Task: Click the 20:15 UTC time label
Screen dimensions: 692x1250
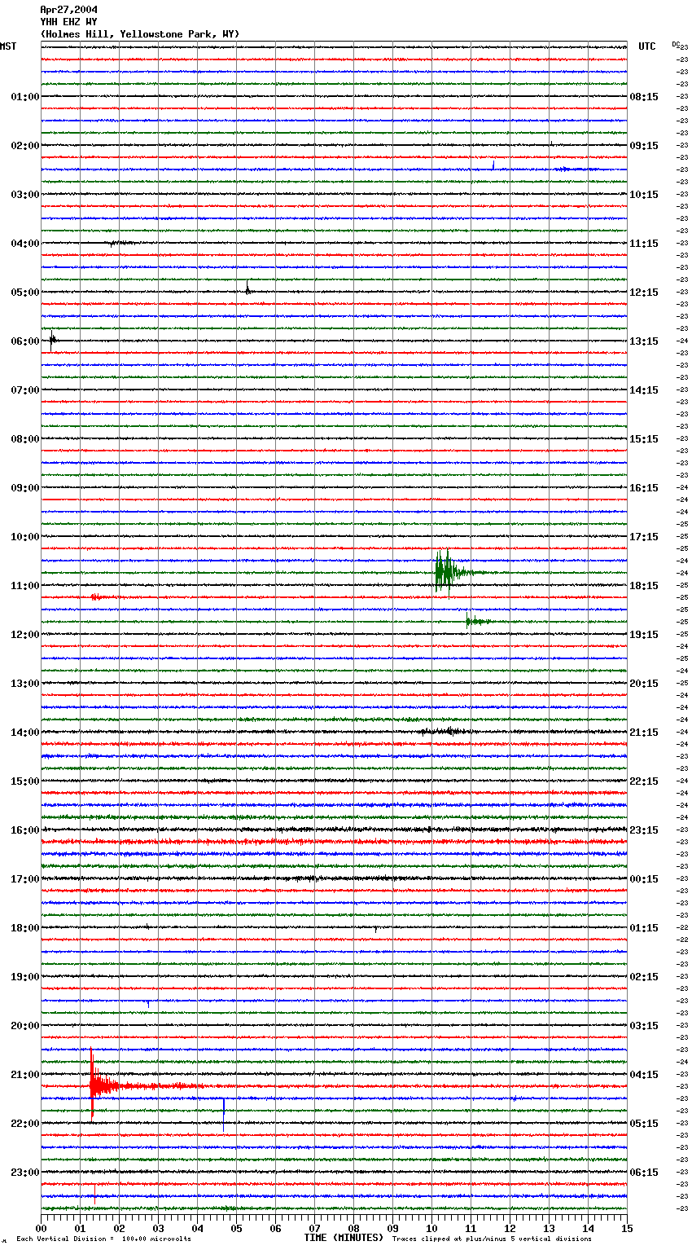Action: pyautogui.click(x=644, y=684)
